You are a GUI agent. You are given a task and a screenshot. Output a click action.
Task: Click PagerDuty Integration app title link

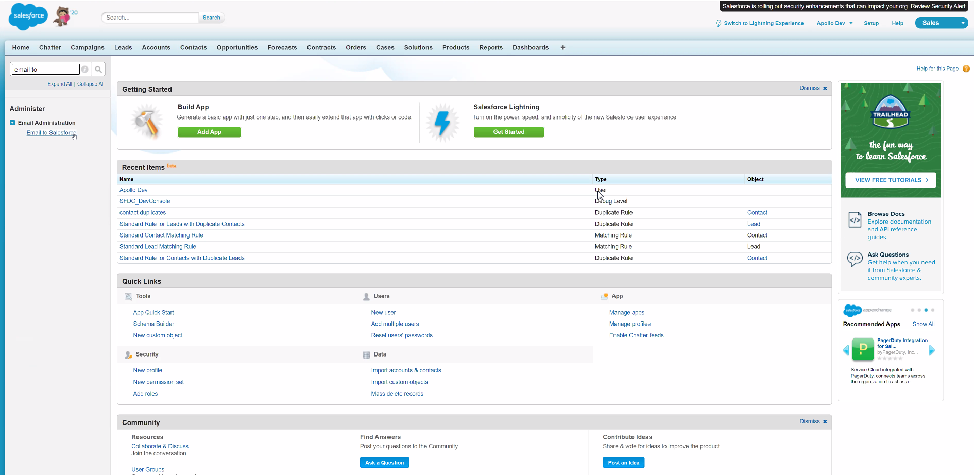(902, 343)
